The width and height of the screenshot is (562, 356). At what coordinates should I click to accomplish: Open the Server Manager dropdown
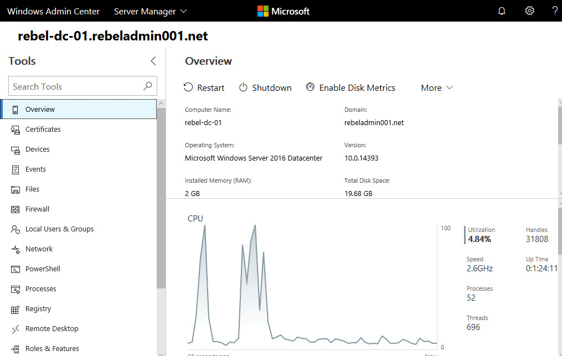151,12
